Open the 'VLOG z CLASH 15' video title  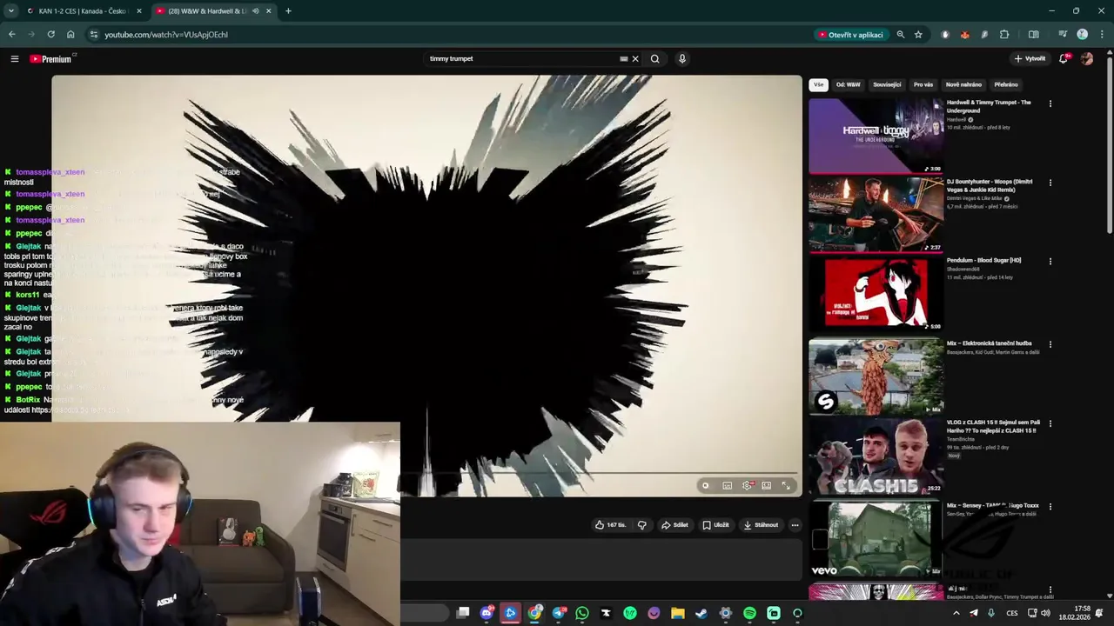(993, 426)
